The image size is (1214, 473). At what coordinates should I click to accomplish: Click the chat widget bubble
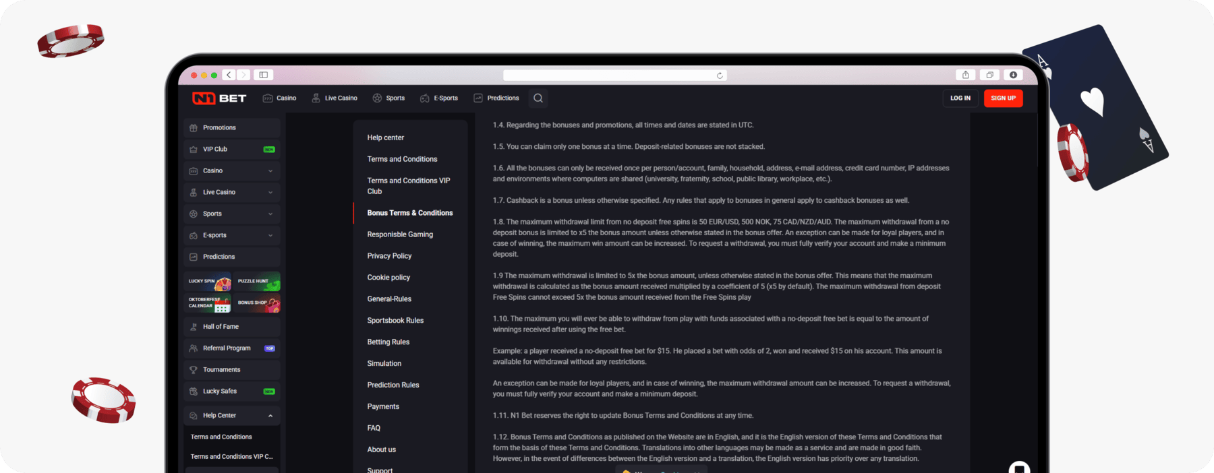1019,467
